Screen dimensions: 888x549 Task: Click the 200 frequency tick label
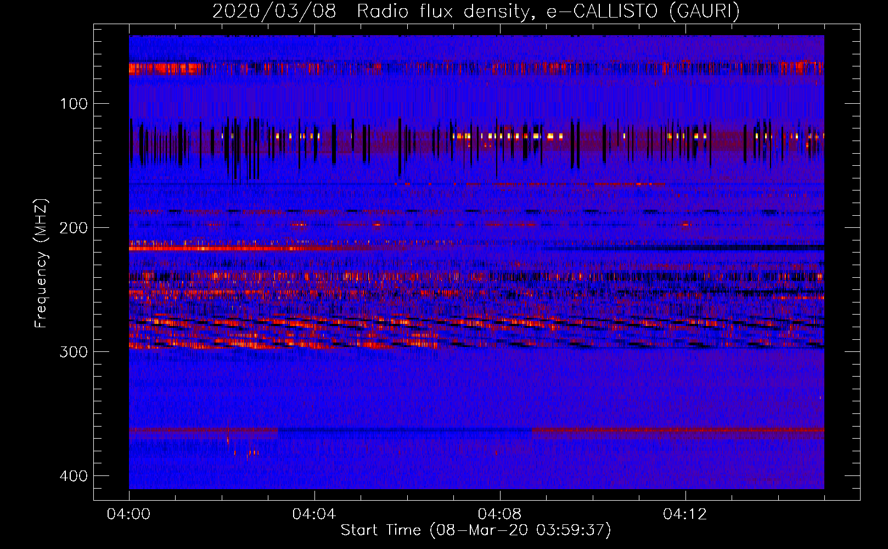pyautogui.click(x=74, y=228)
